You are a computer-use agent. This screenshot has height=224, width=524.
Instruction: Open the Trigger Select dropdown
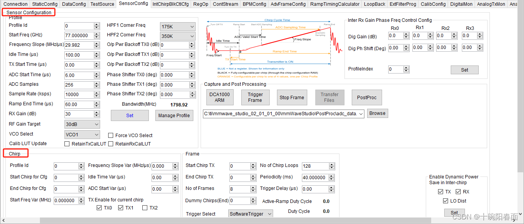pyautogui.click(x=251, y=214)
